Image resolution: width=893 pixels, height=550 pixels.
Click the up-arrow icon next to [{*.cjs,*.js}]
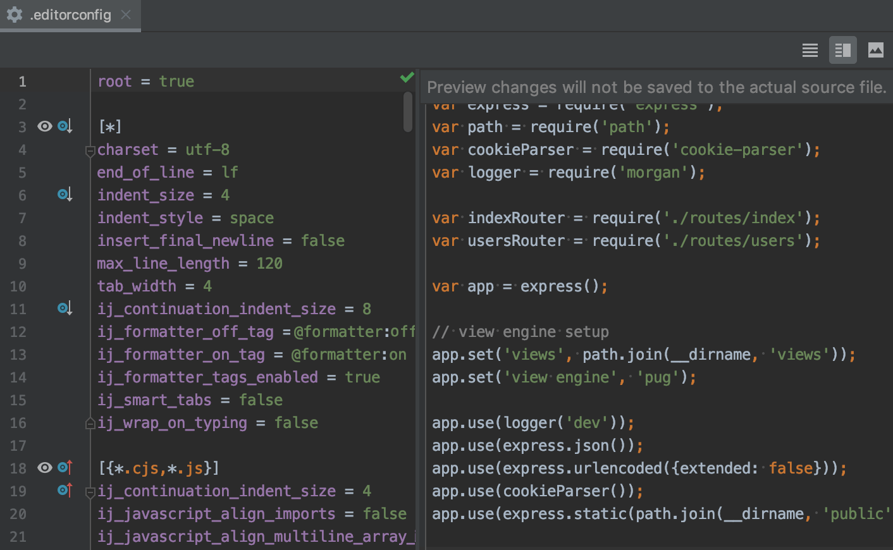[64, 468]
